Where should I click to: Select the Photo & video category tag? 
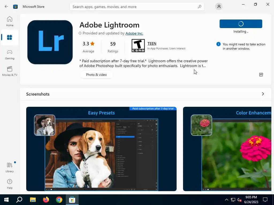click(x=96, y=75)
